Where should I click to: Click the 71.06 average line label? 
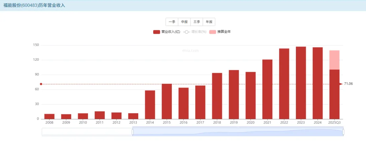pos(348,84)
